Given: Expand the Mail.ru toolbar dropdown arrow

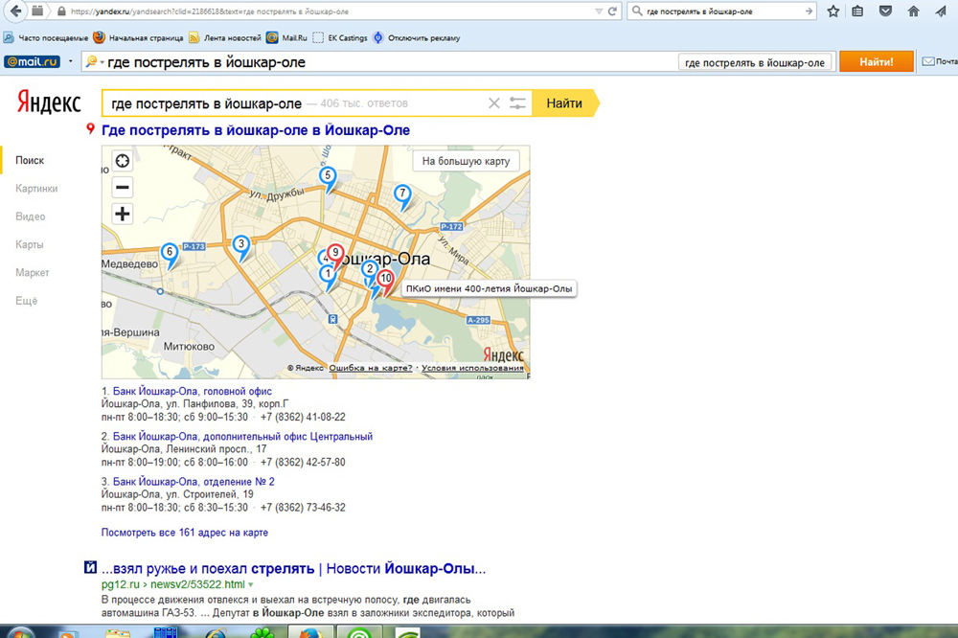Looking at the screenshot, I should pyautogui.click(x=71, y=61).
